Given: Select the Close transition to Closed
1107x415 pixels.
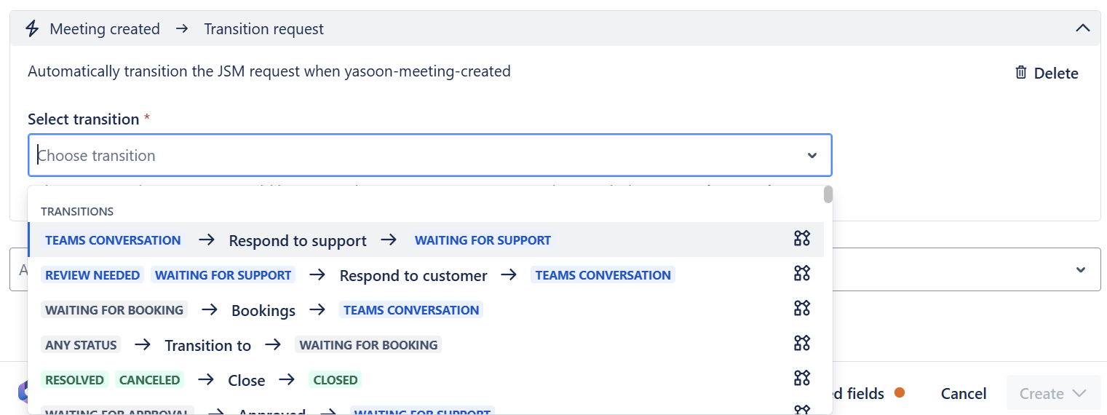Looking at the screenshot, I should coord(246,380).
